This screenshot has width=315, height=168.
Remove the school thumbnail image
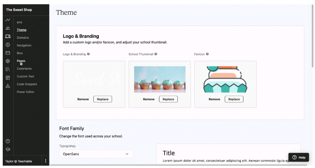point(149,99)
